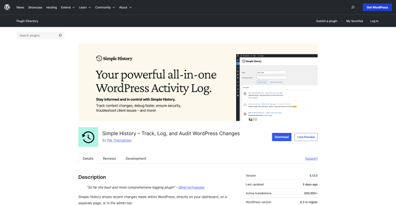The image size is (396, 205).
Task: Open the @herrschuessler link
Action: point(192,187)
